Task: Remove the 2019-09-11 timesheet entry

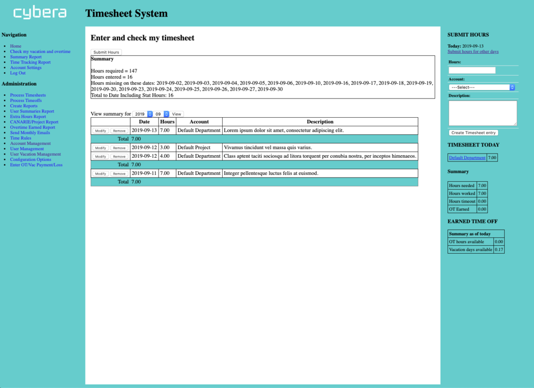Action: pos(119,174)
